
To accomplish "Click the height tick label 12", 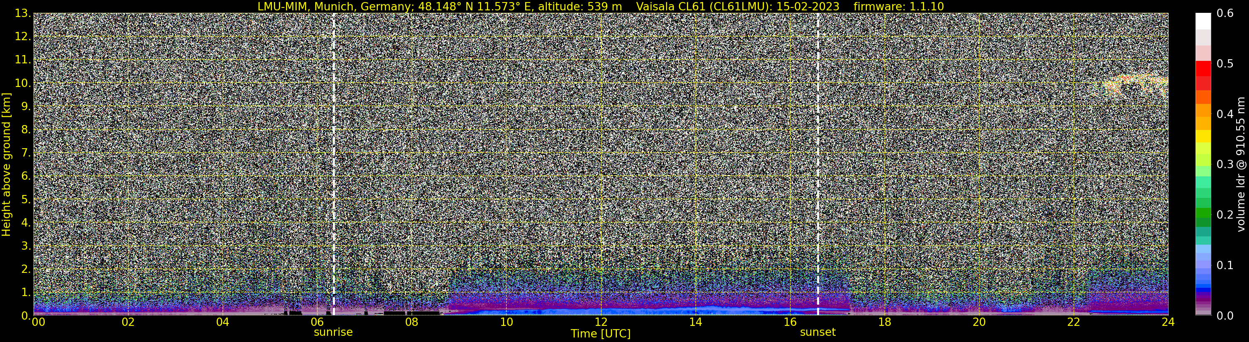I will [x=23, y=36].
